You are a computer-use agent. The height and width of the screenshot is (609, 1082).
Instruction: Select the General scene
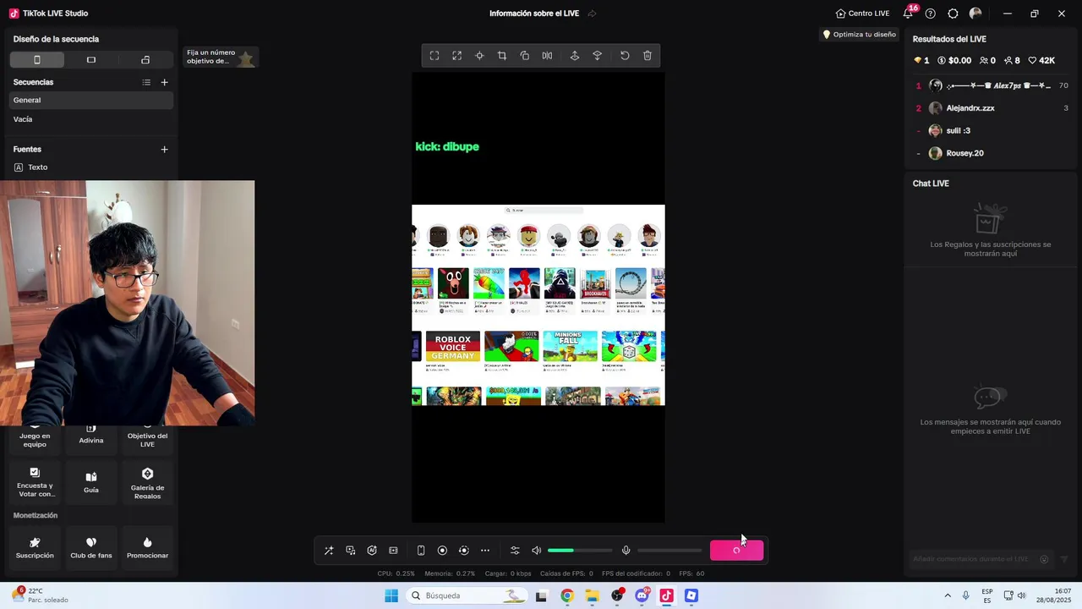pyautogui.click(x=91, y=100)
